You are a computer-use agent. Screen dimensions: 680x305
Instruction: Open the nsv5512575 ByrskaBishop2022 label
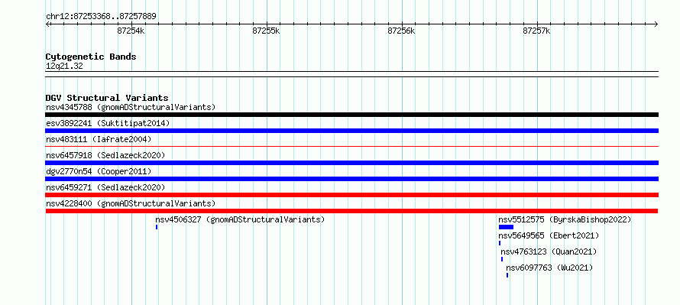[565, 219]
